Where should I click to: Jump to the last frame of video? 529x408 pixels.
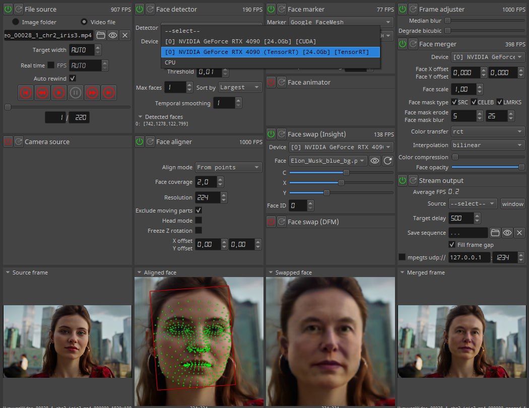click(x=109, y=93)
